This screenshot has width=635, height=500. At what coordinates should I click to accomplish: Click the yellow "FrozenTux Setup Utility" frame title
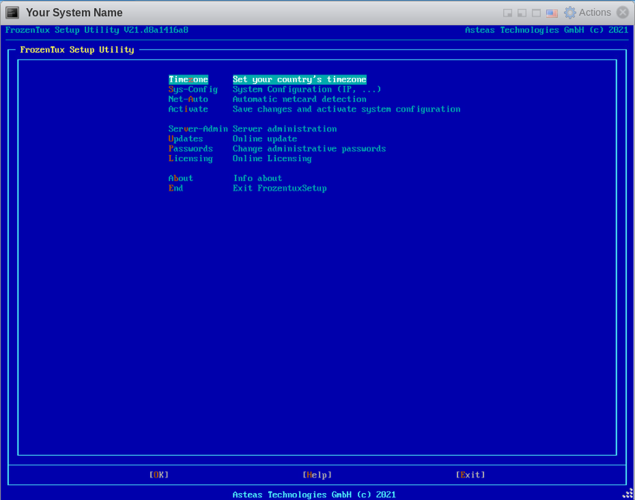click(77, 50)
